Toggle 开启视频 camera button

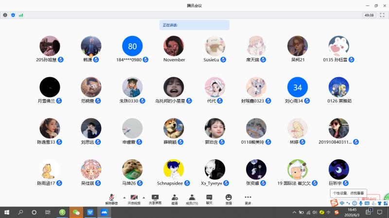click(134, 199)
